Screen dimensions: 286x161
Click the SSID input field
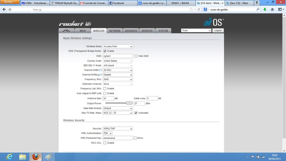[x=118, y=56]
